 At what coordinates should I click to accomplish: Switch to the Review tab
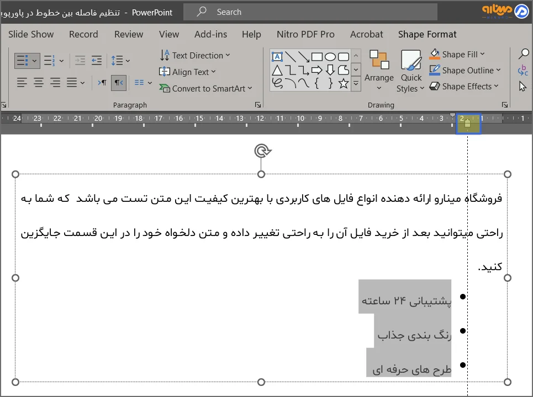[129, 34]
